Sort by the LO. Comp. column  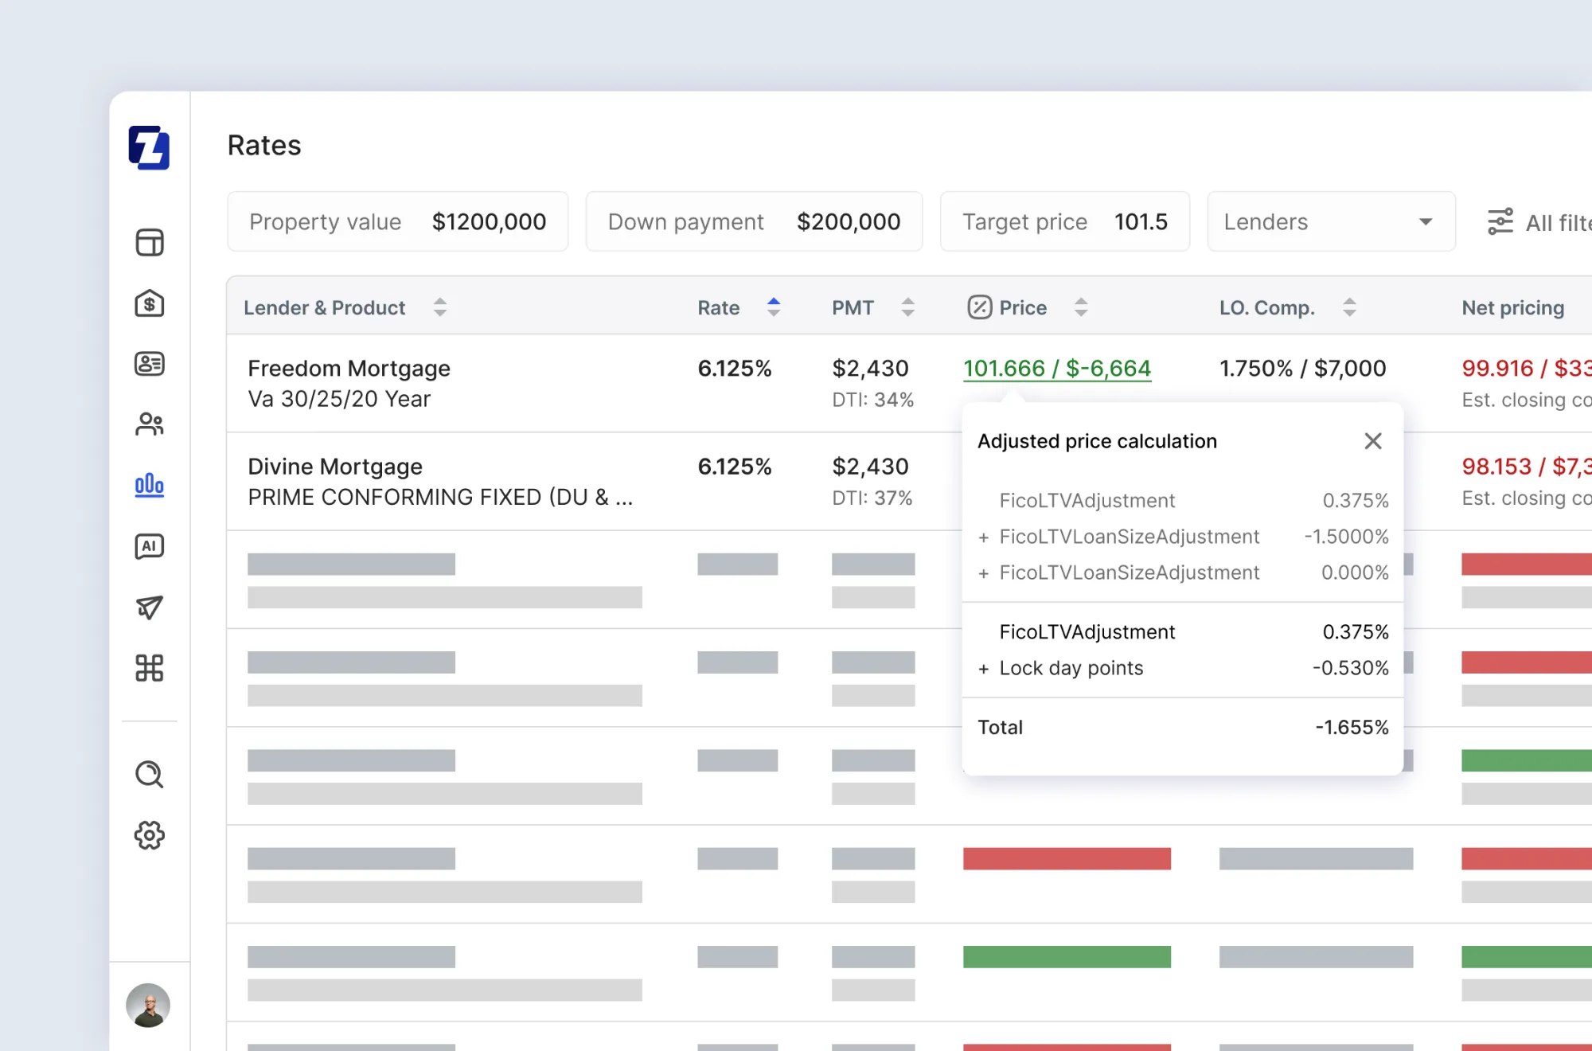1348,307
